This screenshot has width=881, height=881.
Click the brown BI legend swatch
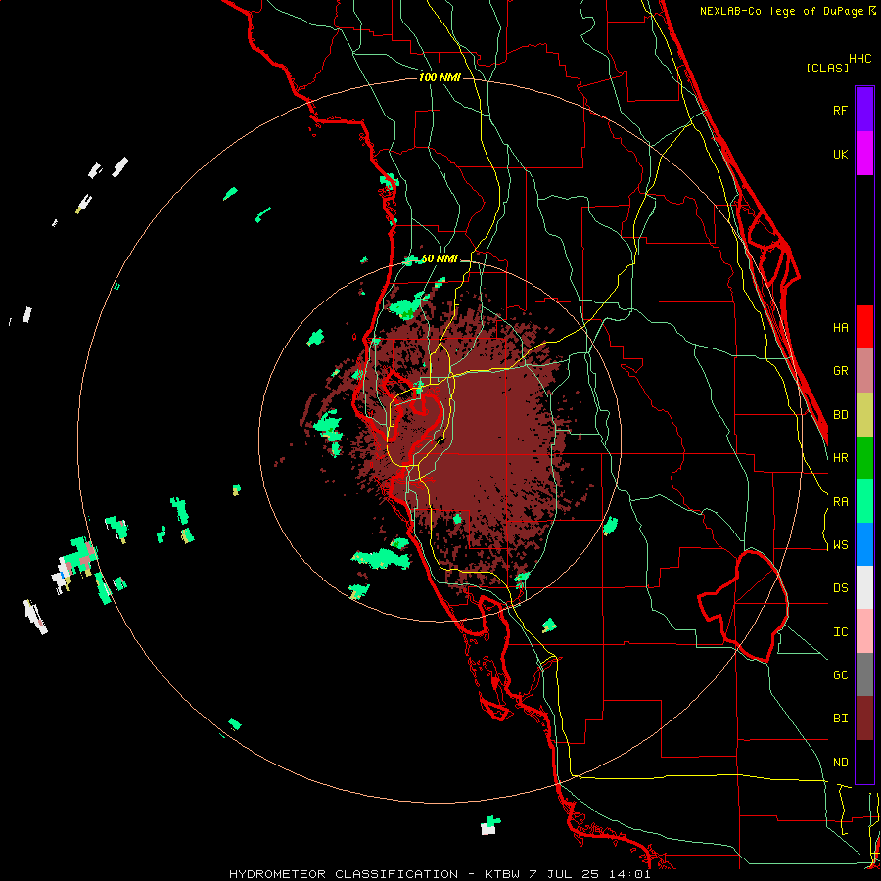tap(864, 719)
